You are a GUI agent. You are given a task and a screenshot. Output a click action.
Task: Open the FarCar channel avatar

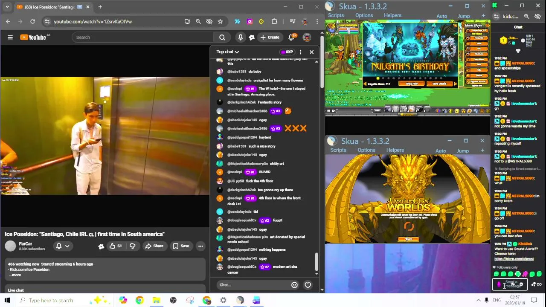(10, 246)
